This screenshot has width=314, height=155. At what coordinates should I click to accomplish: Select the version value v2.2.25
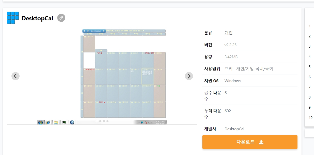click(231, 45)
